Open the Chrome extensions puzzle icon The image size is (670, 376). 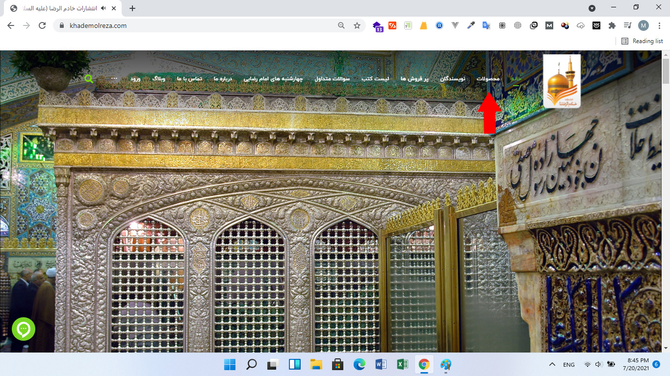pos(612,25)
